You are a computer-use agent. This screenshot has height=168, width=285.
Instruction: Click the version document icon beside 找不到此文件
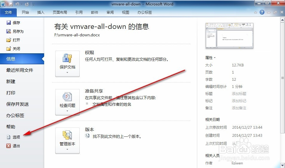pyautogui.click(x=87, y=136)
